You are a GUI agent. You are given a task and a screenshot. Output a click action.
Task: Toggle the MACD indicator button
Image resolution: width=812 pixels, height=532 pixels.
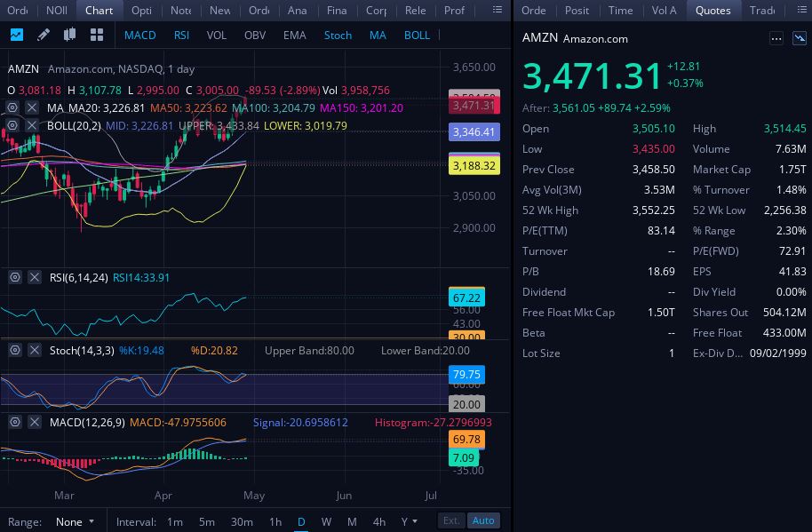pos(139,36)
